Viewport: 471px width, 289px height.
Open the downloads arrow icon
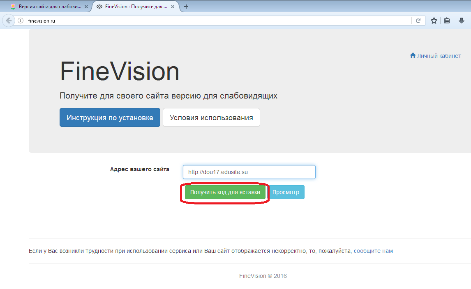click(x=462, y=21)
